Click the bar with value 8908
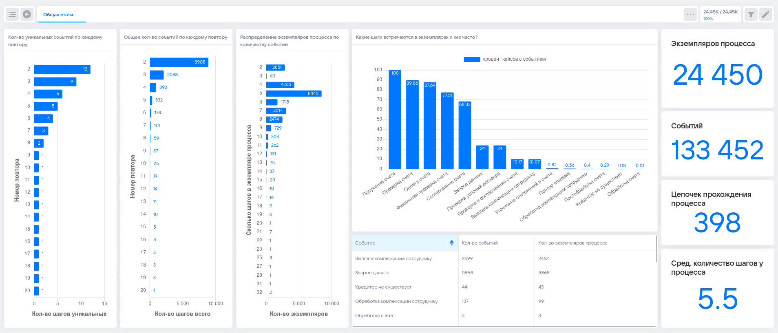The width and height of the screenshot is (778, 333). click(x=179, y=62)
